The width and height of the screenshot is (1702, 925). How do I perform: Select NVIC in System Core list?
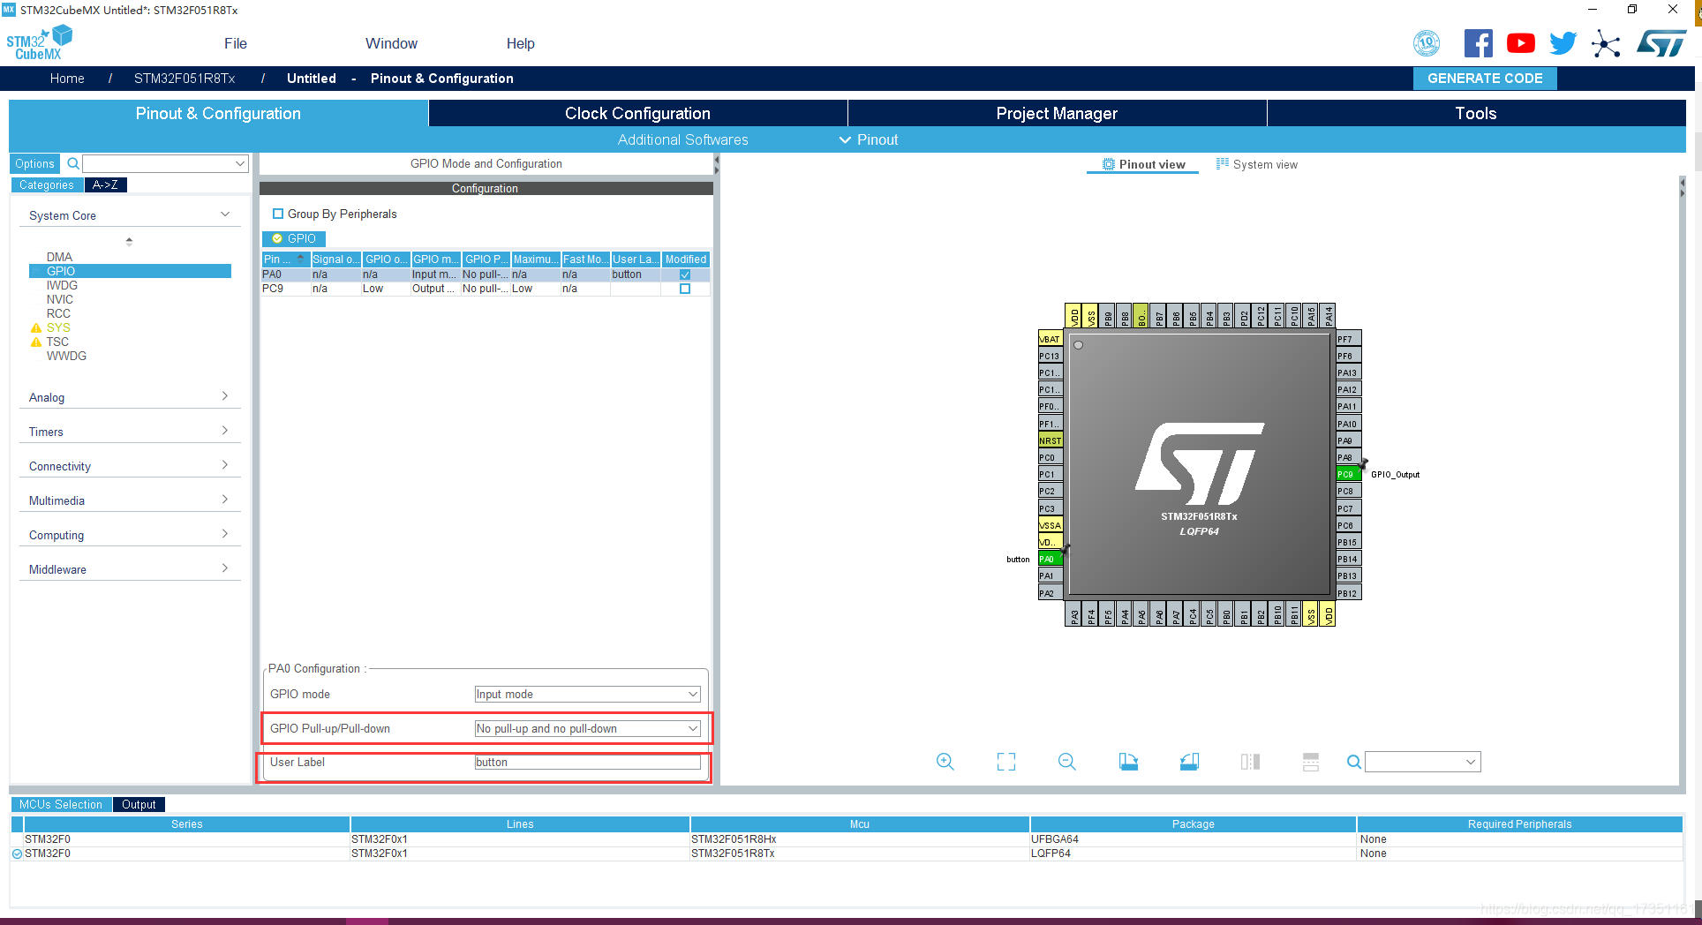click(60, 299)
